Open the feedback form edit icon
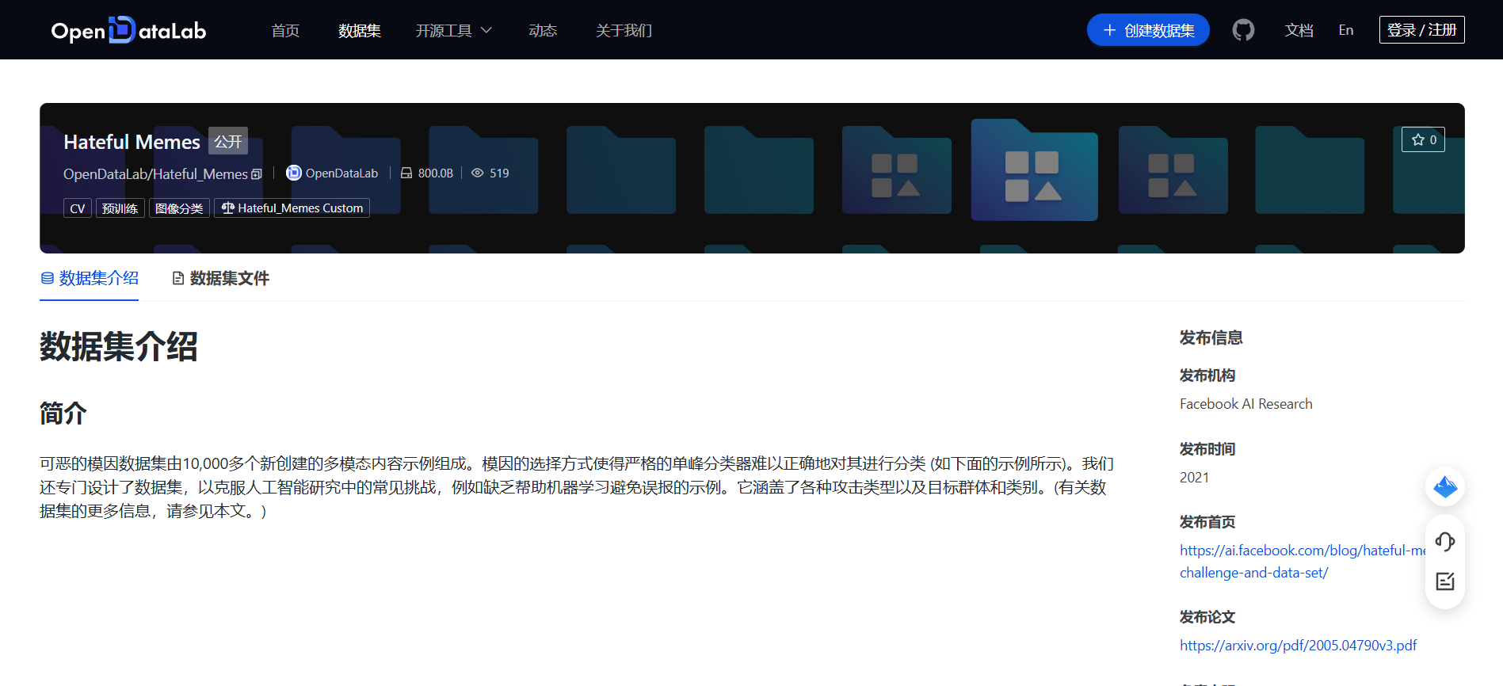This screenshot has height=686, width=1503. [1445, 581]
